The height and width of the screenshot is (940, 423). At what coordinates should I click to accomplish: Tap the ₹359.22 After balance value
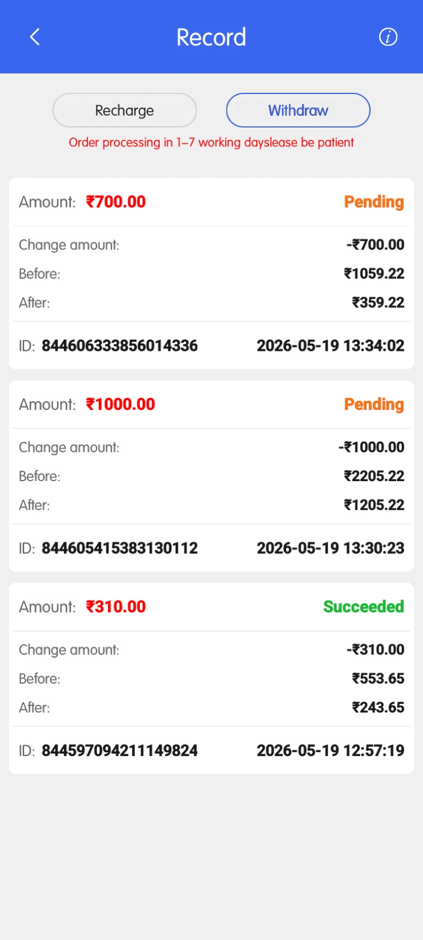pyautogui.click(x=378, y=303)
